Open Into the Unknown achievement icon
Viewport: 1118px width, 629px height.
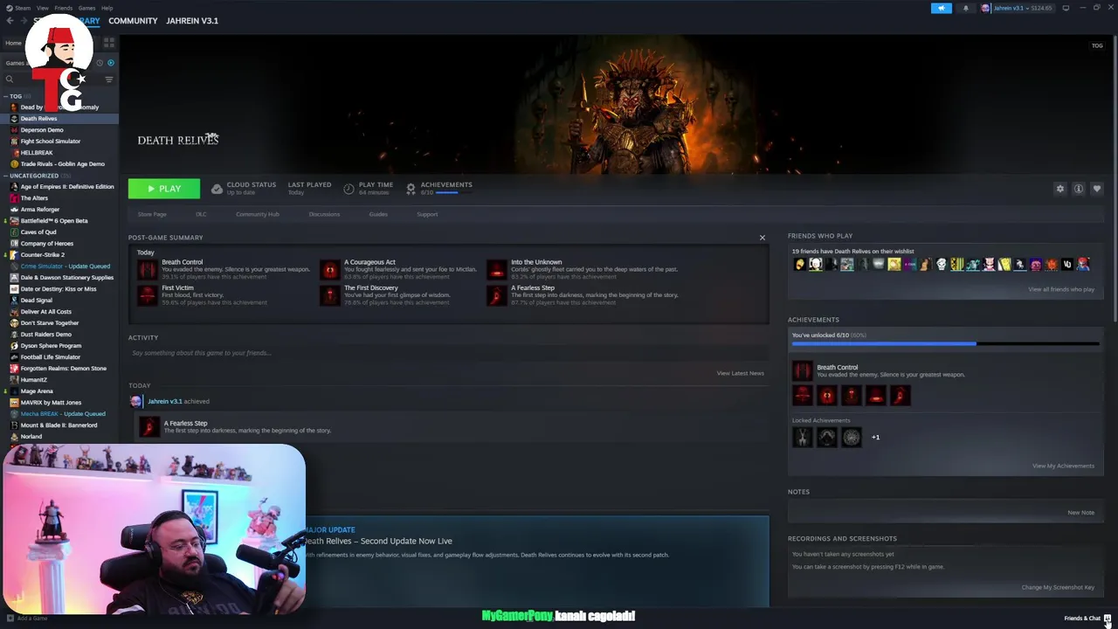click(496, 269)
